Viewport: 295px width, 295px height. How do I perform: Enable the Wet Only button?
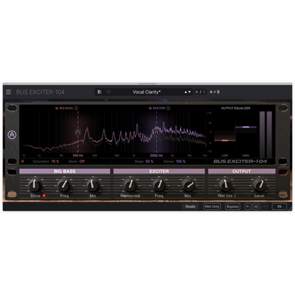(x=212, y=206)
